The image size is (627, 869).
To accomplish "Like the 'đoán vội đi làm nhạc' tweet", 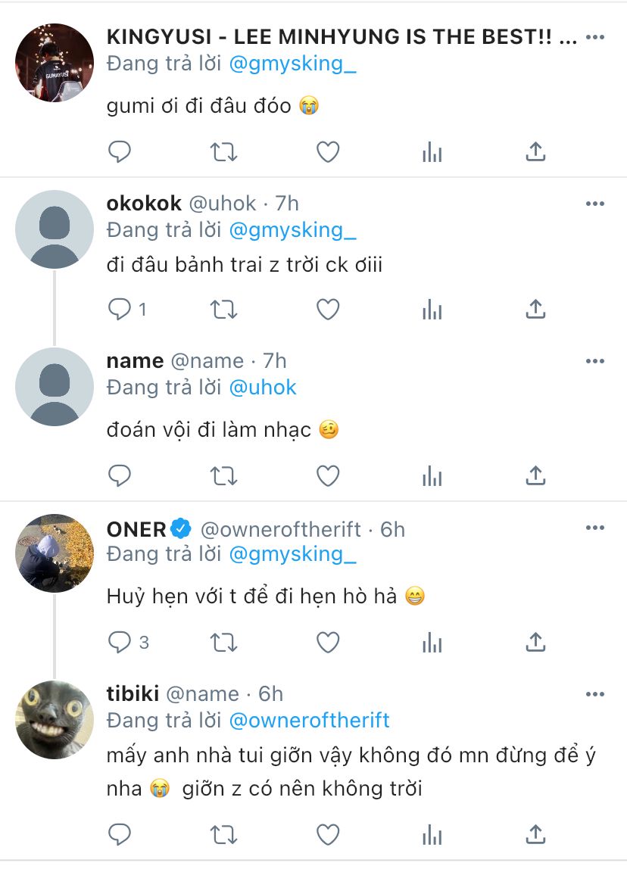I will [327, 475].
